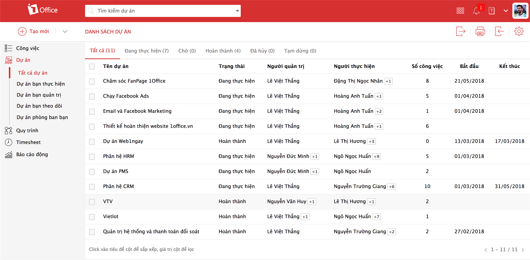Check the Chạy Facebook Ads row
Screen dimensions: 530x260
(92, 97)
